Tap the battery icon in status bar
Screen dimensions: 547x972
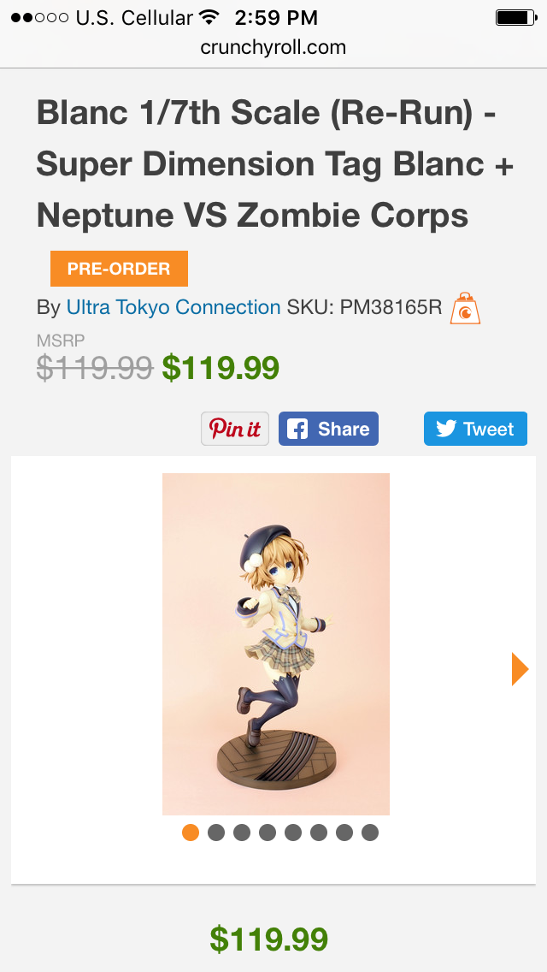pyautogui.click(x=515, y=17)
